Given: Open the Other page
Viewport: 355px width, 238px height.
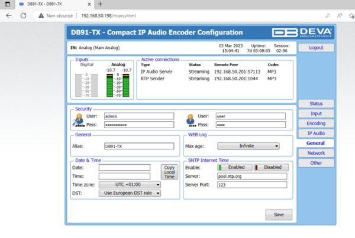Looking at the screenshot, I should [x=316, y=163].
